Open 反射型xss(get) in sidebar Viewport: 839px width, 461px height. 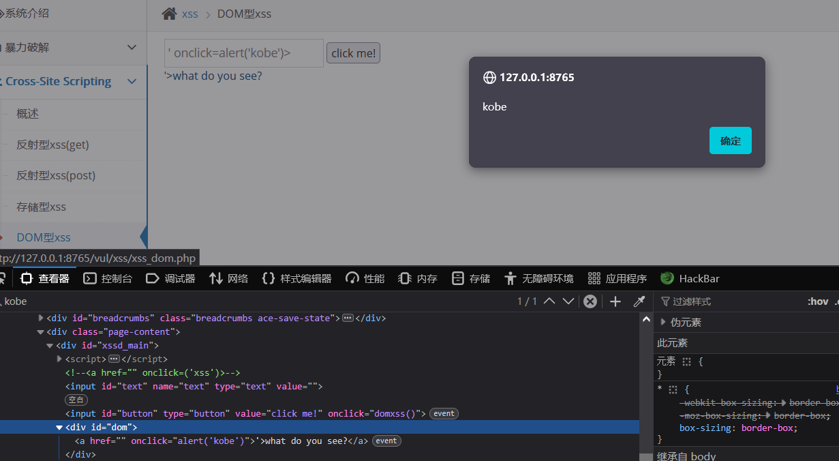coord(52,145)
